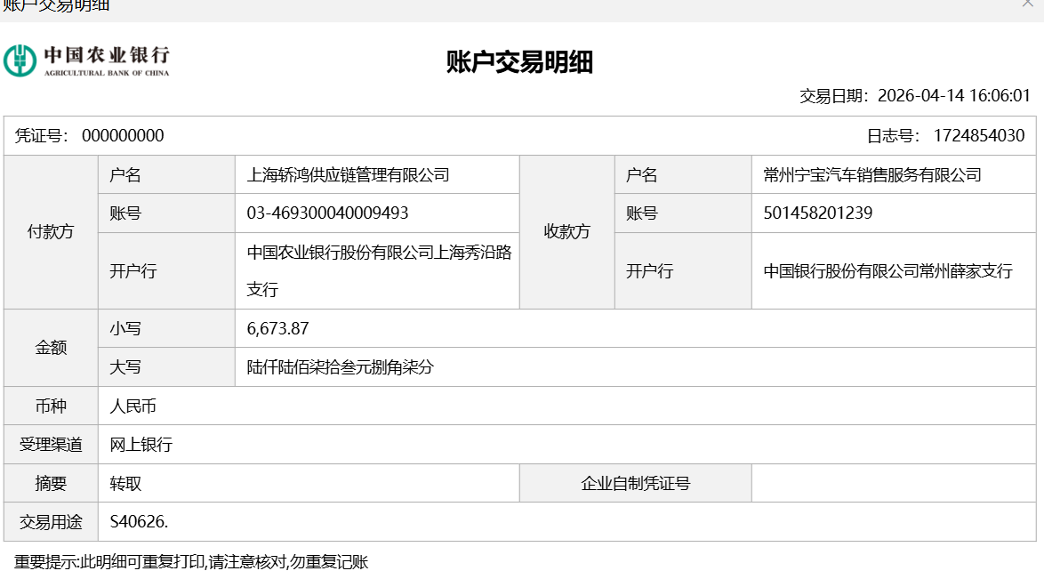Click the empty 企业自制凭证号 value cell
The height and width of the screenshot is (579, 1044).
(893, 484)
